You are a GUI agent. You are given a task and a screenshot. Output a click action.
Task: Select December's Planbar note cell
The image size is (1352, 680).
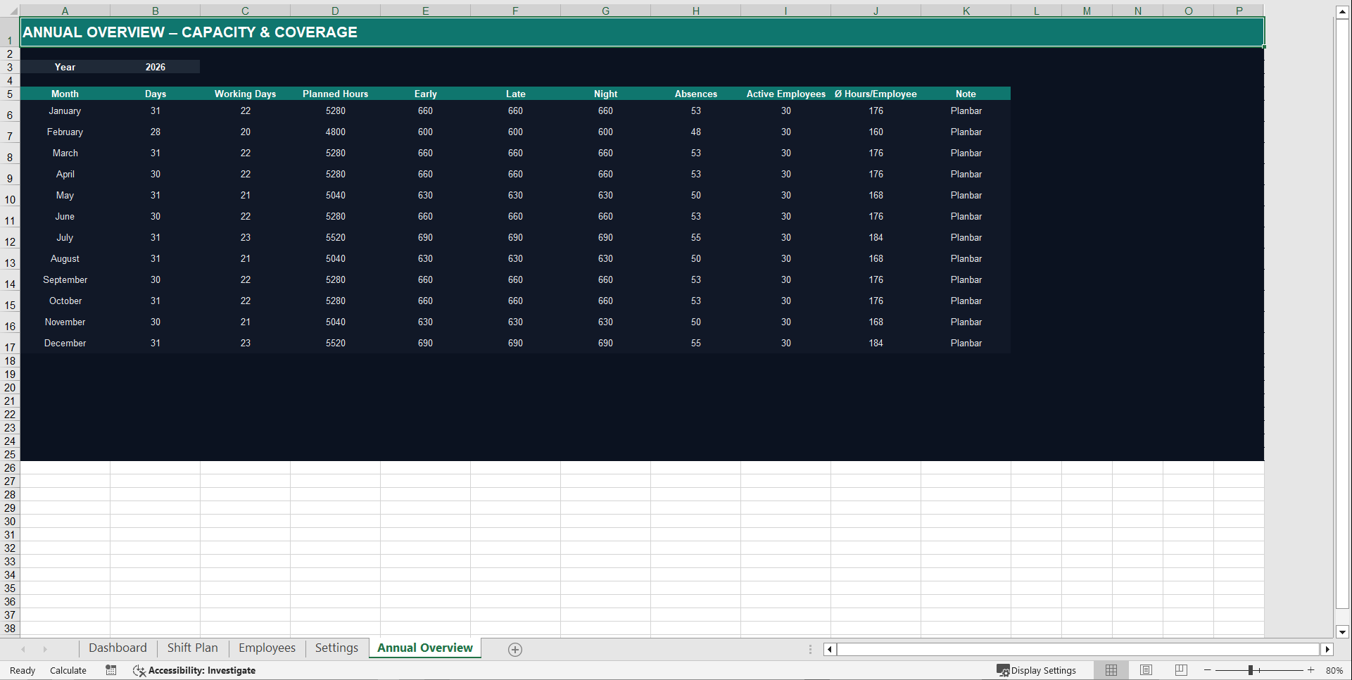pyautogui.click(x=966, y=343)
